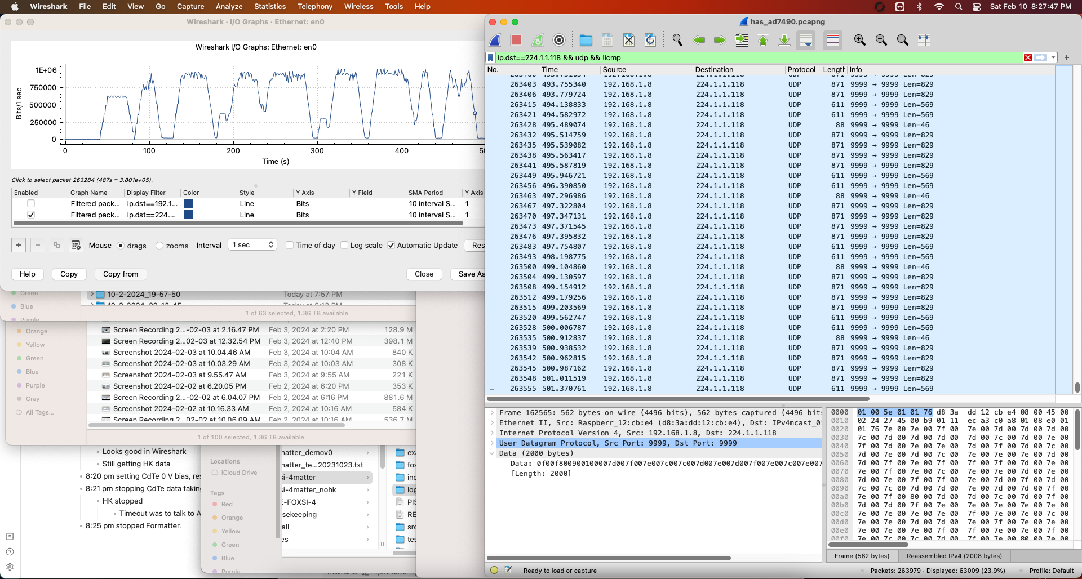Viewport: 1082px width, 579px height.
Task: Restart current capture with green fin icon
Action: 538,40
